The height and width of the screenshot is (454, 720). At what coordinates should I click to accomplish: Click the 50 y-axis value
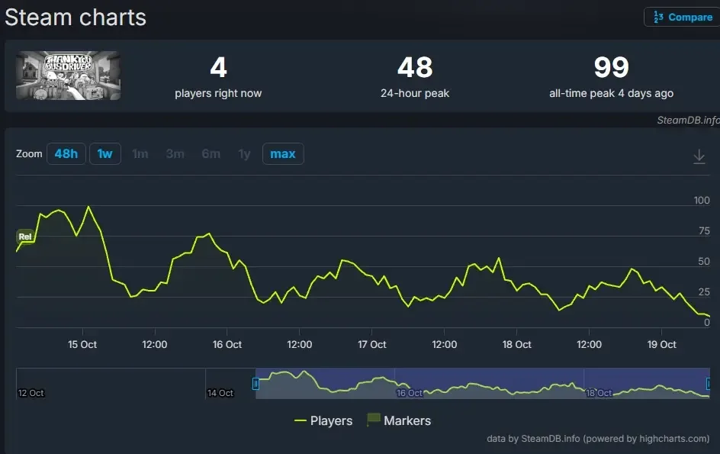pyautogui.click(x=704, y=261)
